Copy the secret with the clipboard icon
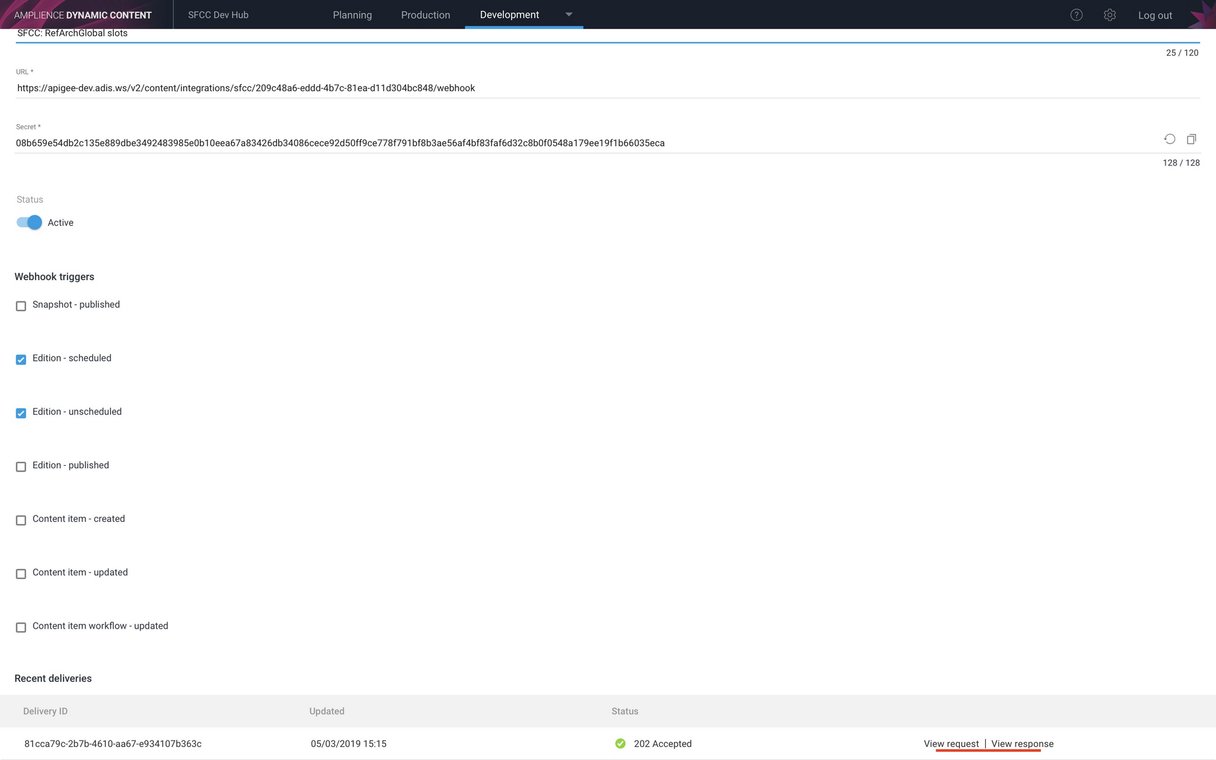Viewport: 1216px width, 760px height. [1191, 139]
